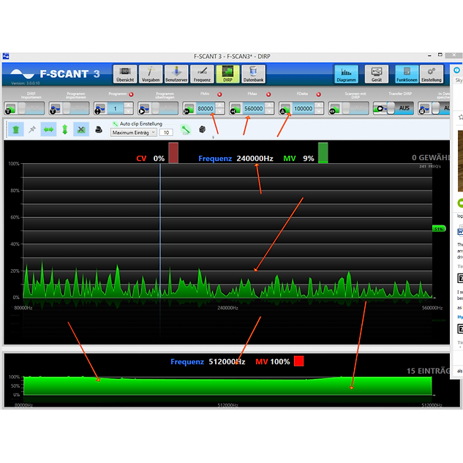463x463 pixels.
Task: Decrease the FMin value with down arrow
Action: point(219,111)
